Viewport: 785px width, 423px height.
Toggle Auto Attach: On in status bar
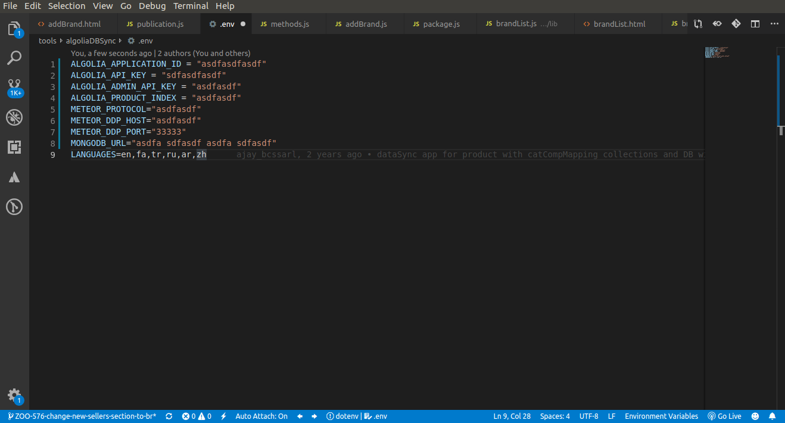261,416
